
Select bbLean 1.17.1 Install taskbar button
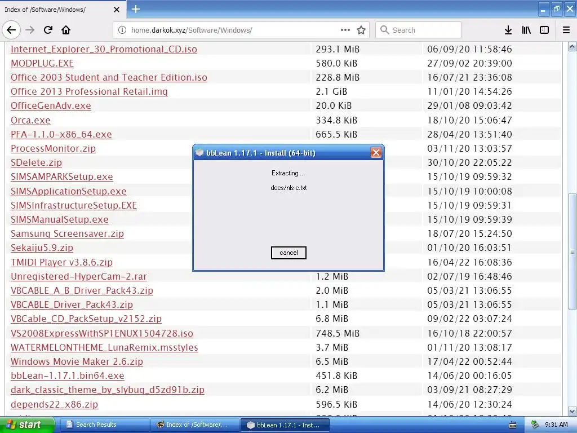tap(285, 425)
